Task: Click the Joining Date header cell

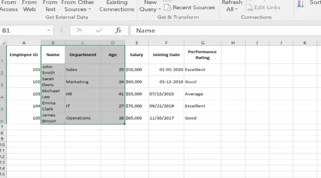Action: tap(166, 55)
